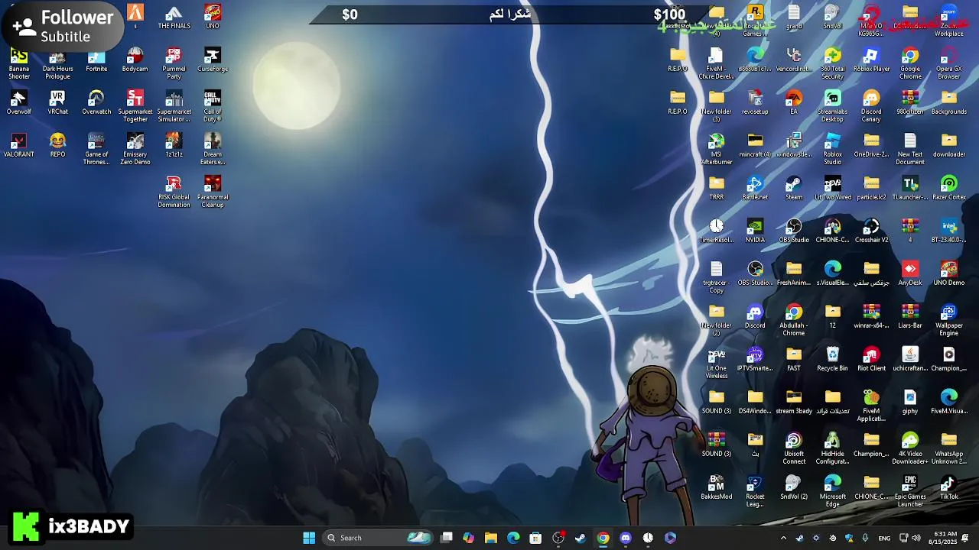This screenshot has width=979, height=550.
Task: Open the CurseForge desktop shortcut
Action: [x=213, y=60]
